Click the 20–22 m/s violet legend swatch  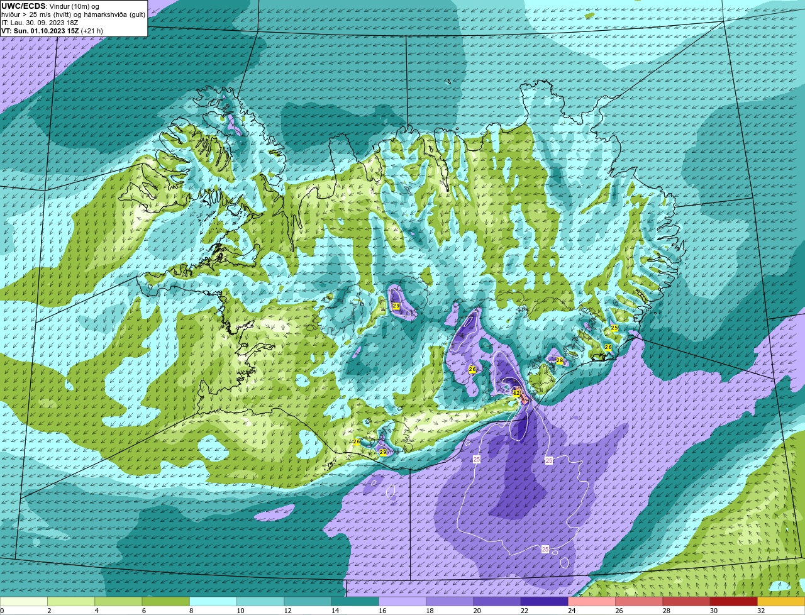coord(497,601)
